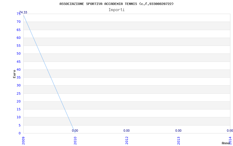Click the 20 y-axis tick label
The height and width of the screenshot is (146, 233).
(19, 101)
